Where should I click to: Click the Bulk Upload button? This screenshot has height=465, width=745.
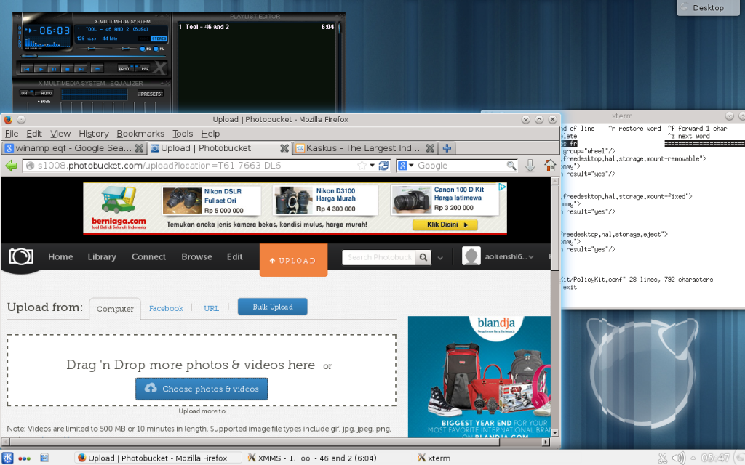pos(273,307)
